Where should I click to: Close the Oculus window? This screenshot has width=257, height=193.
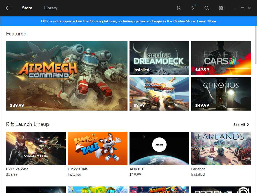pos(249,8)
